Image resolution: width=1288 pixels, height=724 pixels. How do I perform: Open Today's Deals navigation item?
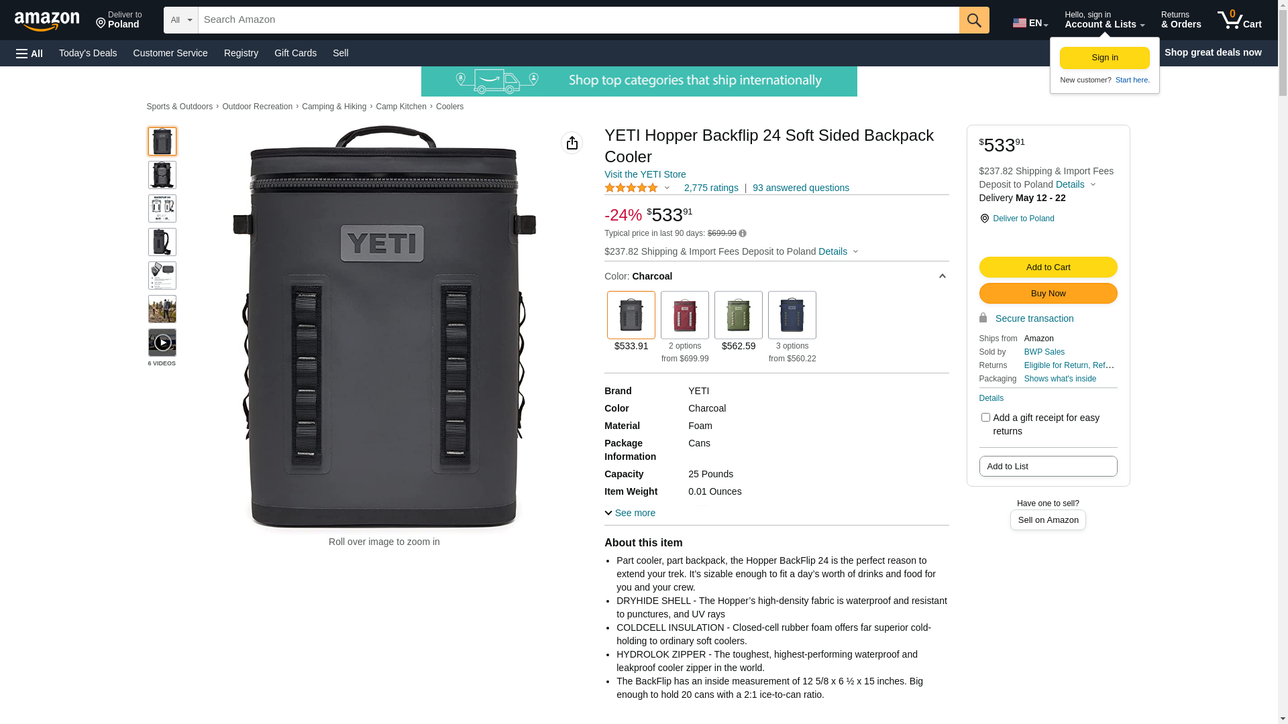click(88, 53)
